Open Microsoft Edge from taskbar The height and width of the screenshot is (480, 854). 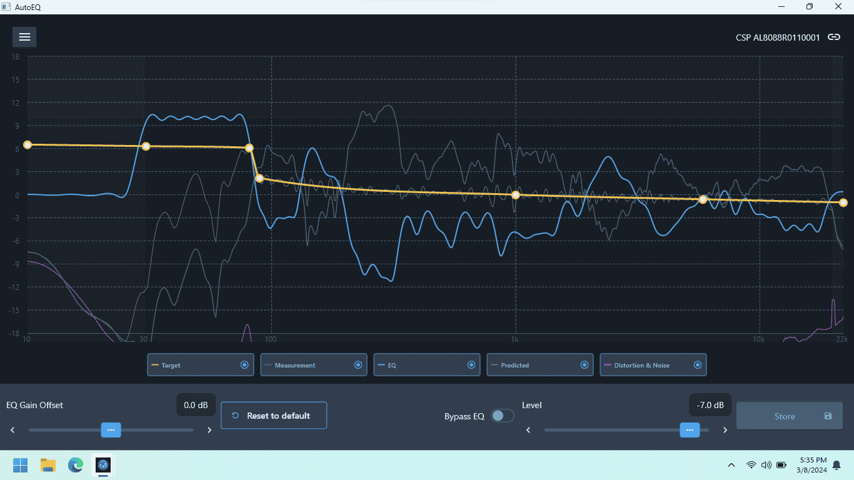76,465
